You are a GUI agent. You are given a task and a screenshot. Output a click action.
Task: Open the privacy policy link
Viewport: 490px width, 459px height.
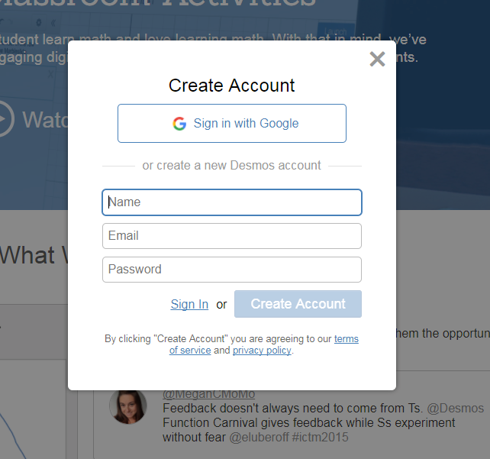click(x=262, y=351)
